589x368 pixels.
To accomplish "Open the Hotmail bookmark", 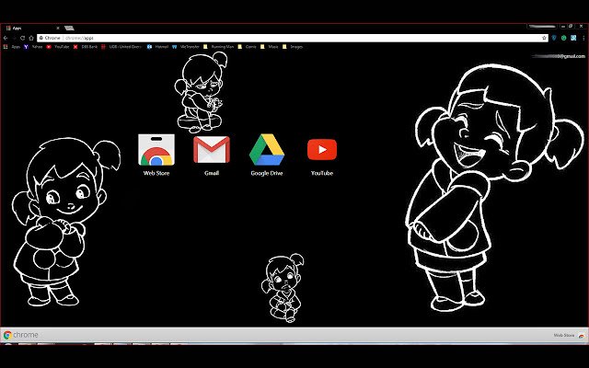I will coord(157,47).
